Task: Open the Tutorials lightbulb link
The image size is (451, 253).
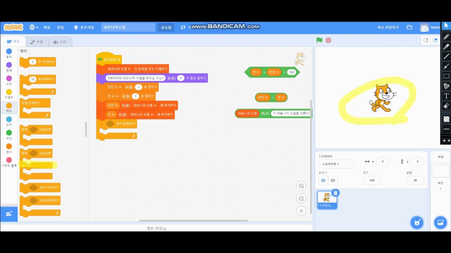Action: [84, 27]
